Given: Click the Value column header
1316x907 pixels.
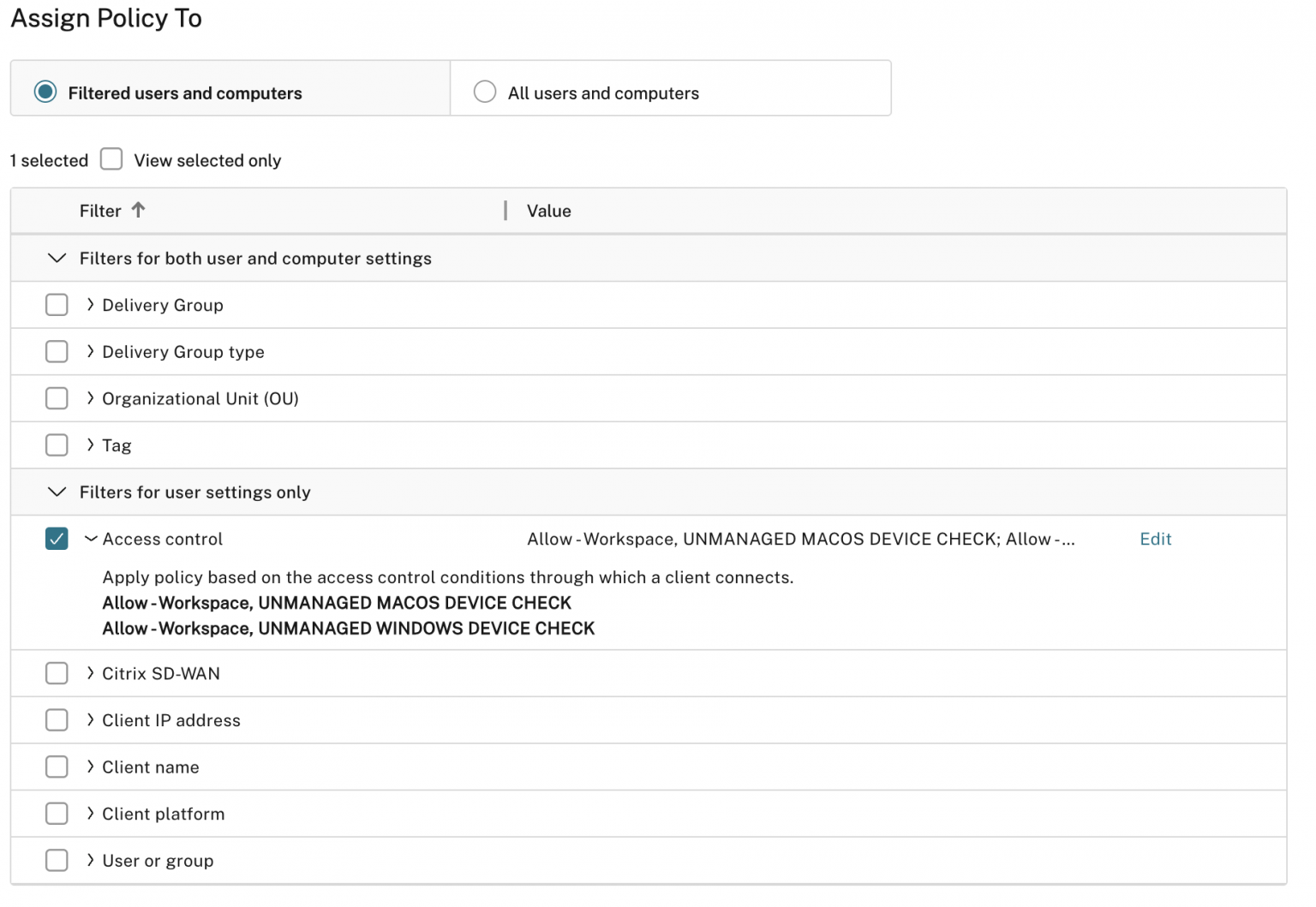Looking at the screenshot, I should (549, 210).
